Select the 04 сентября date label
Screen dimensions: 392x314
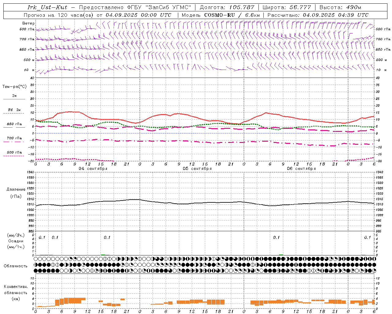93,169
